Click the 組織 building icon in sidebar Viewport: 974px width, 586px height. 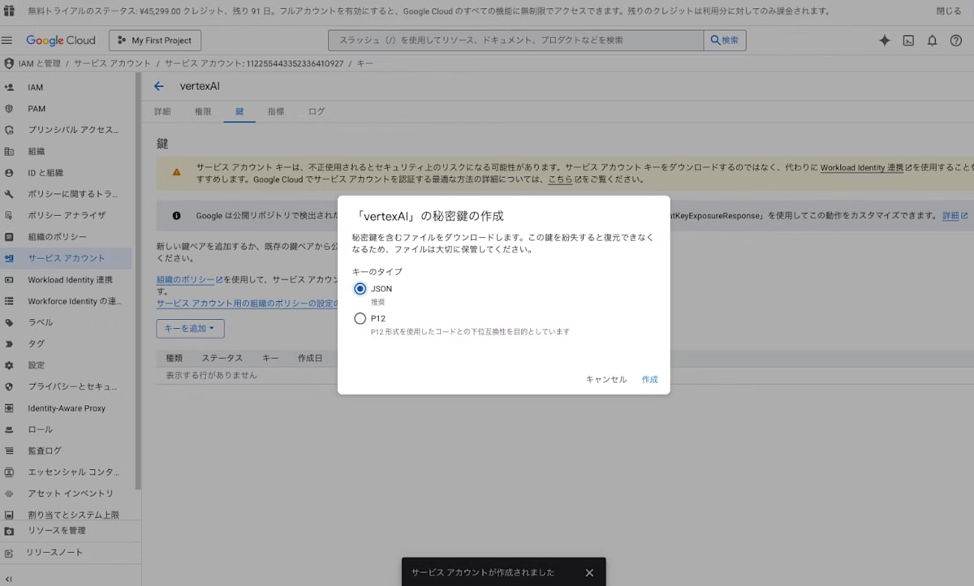10,151
